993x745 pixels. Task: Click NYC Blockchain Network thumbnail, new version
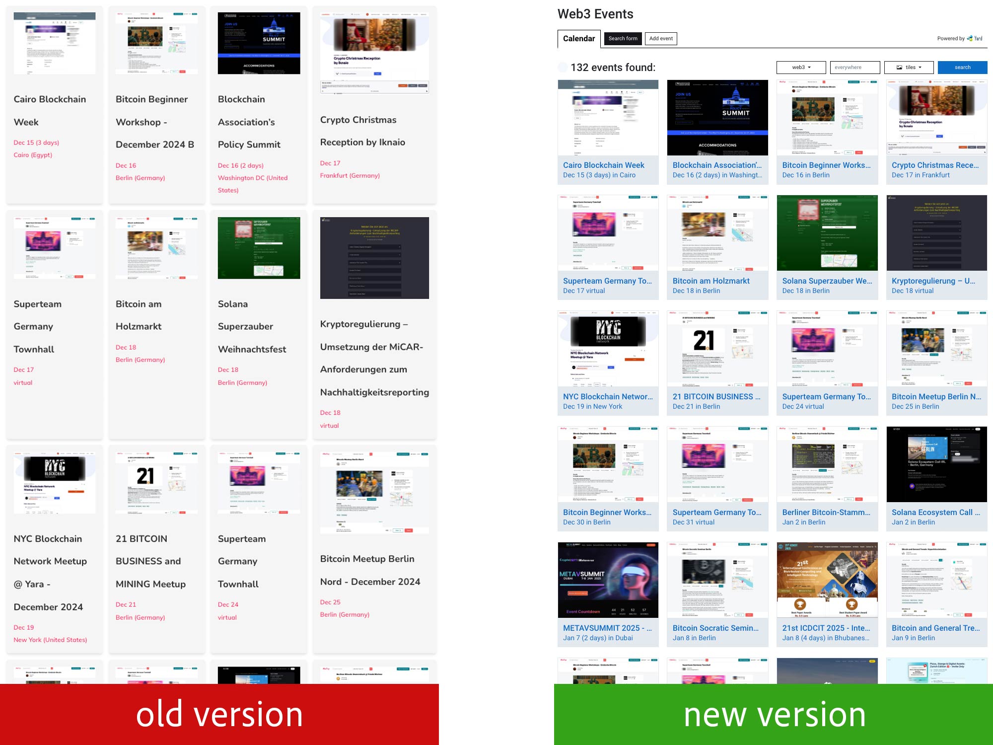pos(608,349)
